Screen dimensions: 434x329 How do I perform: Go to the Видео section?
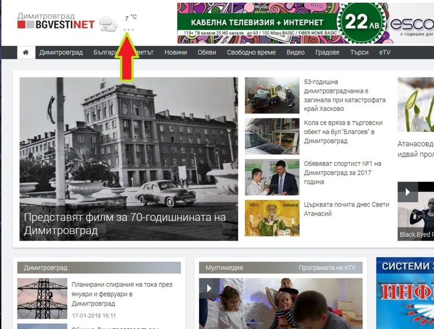coord(295,52)
